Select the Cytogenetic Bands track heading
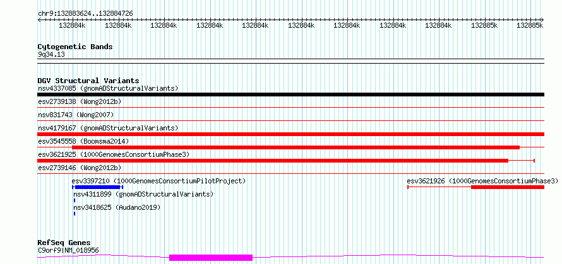Image resolution: width=562 pixels, height=264 pixels. tap(75, 47)
